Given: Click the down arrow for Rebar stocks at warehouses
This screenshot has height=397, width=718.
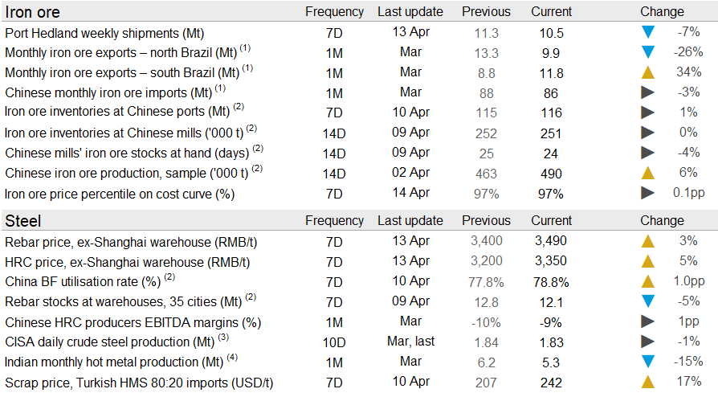Looking at the screenshot, I should point(647,302).
